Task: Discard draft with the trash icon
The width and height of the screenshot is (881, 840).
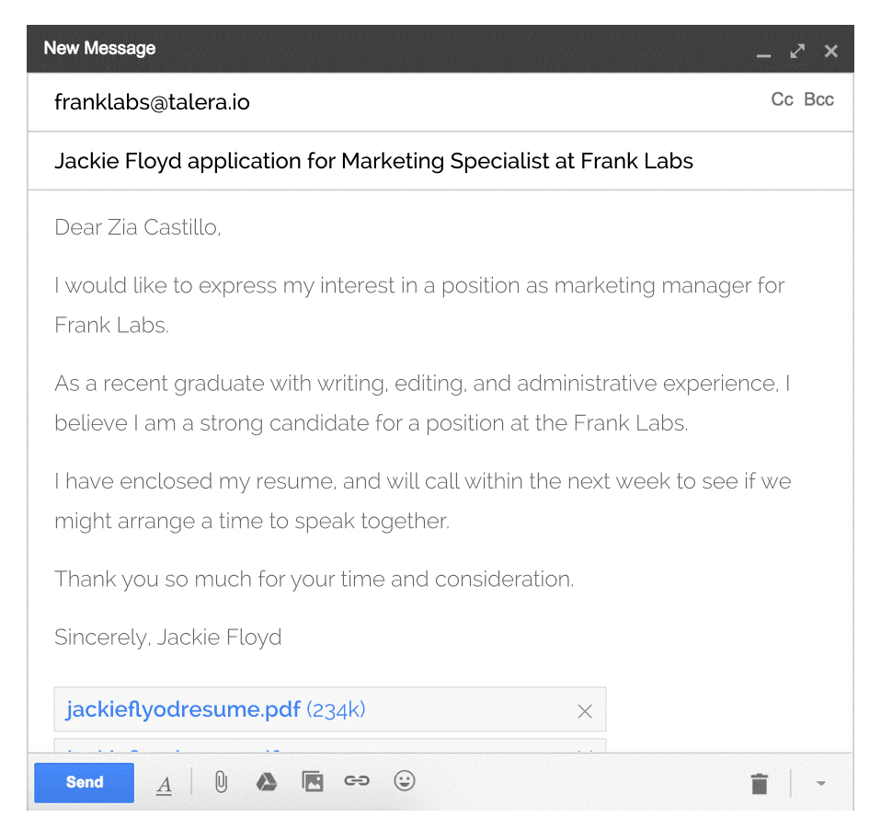Action: [759, 784]
